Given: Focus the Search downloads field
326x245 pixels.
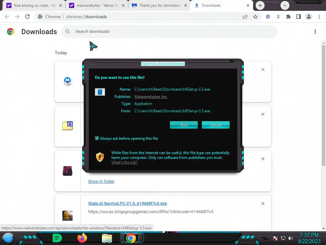Looking at the screenshot, I should click(169, 32).
